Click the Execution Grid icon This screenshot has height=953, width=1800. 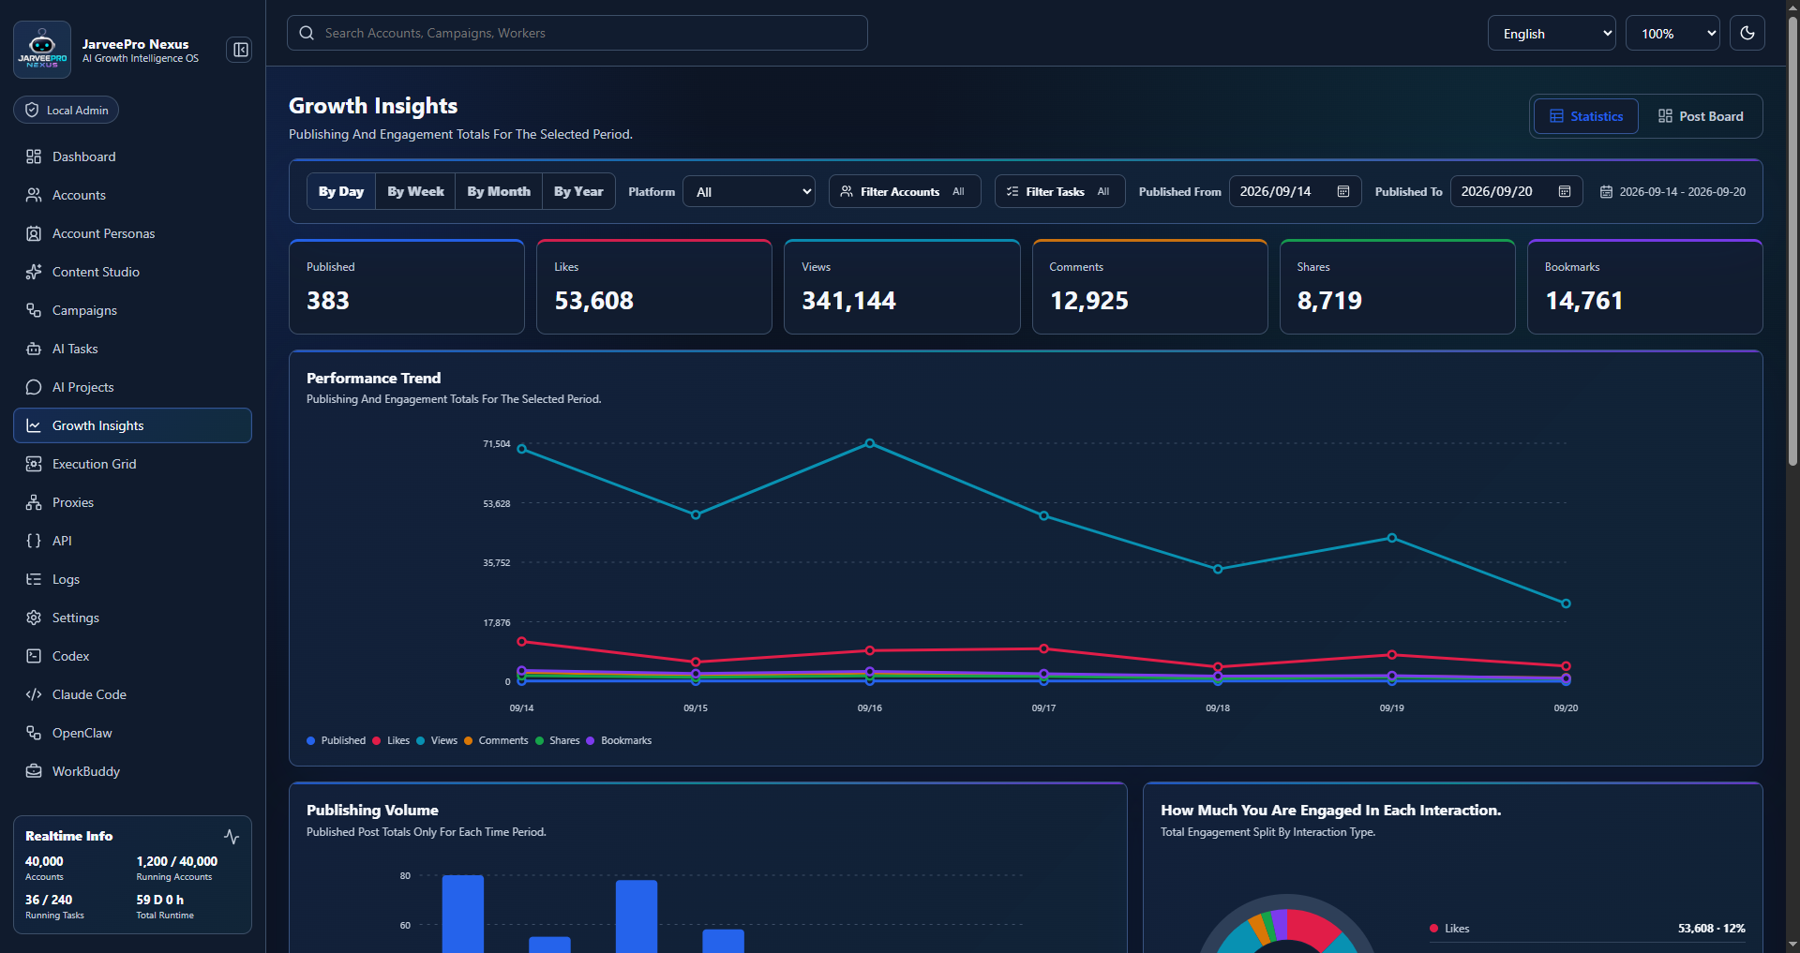tap(34, 464)
